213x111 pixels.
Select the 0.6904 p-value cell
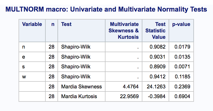(182, 96)
